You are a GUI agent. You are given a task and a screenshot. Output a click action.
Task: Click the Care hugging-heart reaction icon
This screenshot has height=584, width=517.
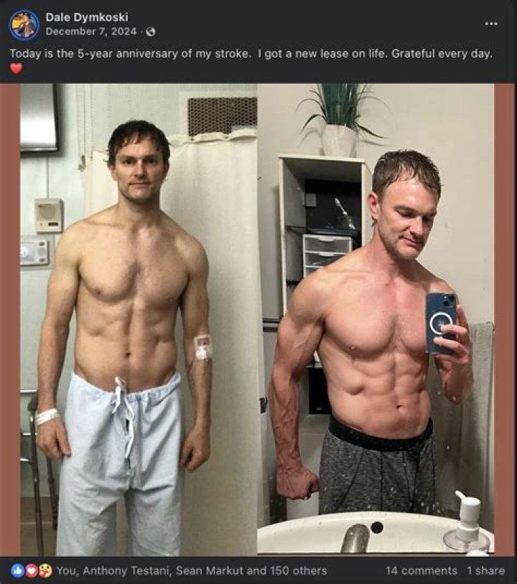(45, 570)
